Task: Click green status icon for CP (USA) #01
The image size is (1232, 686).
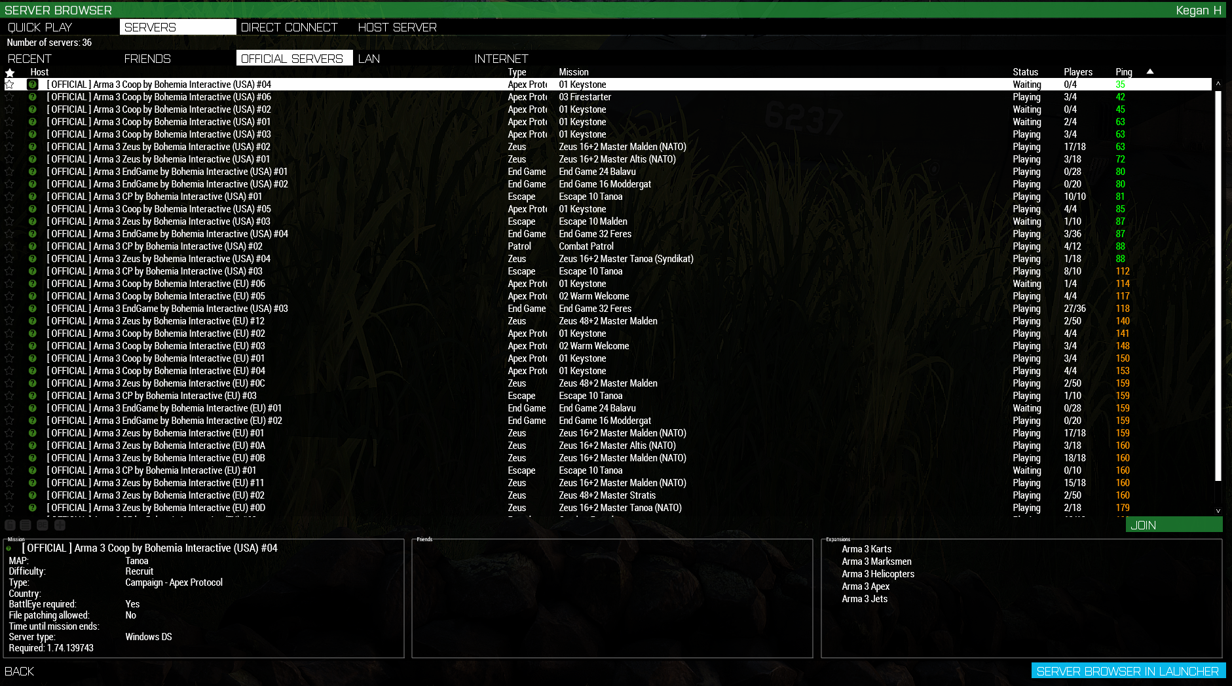Action: pos(32,197)
